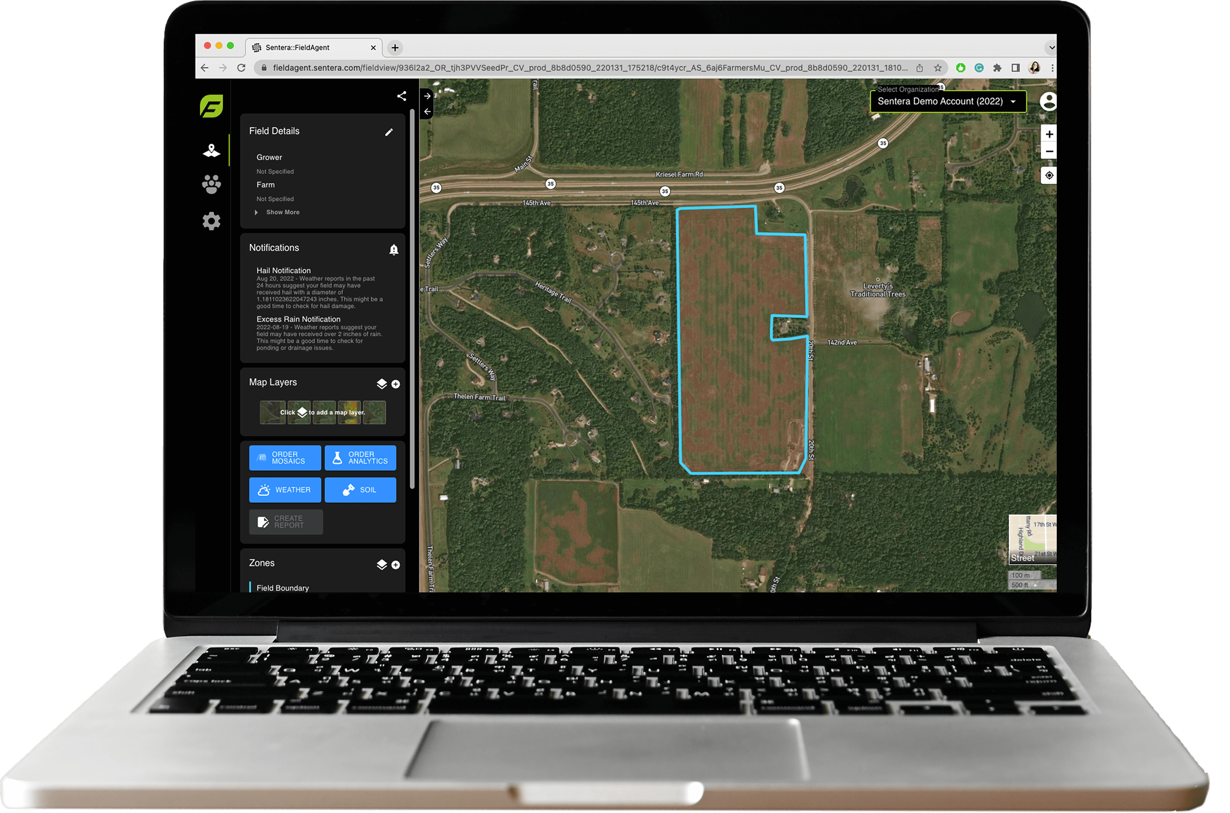1230x813 pixels.
Task: Click the Heritage Trail map label
Action: tap(553, 292)
